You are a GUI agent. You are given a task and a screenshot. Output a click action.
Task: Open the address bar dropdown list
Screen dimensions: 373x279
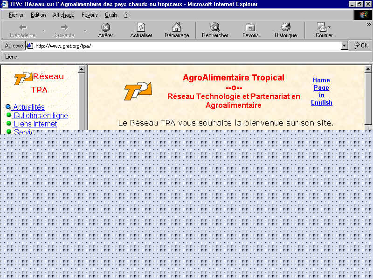344,46
